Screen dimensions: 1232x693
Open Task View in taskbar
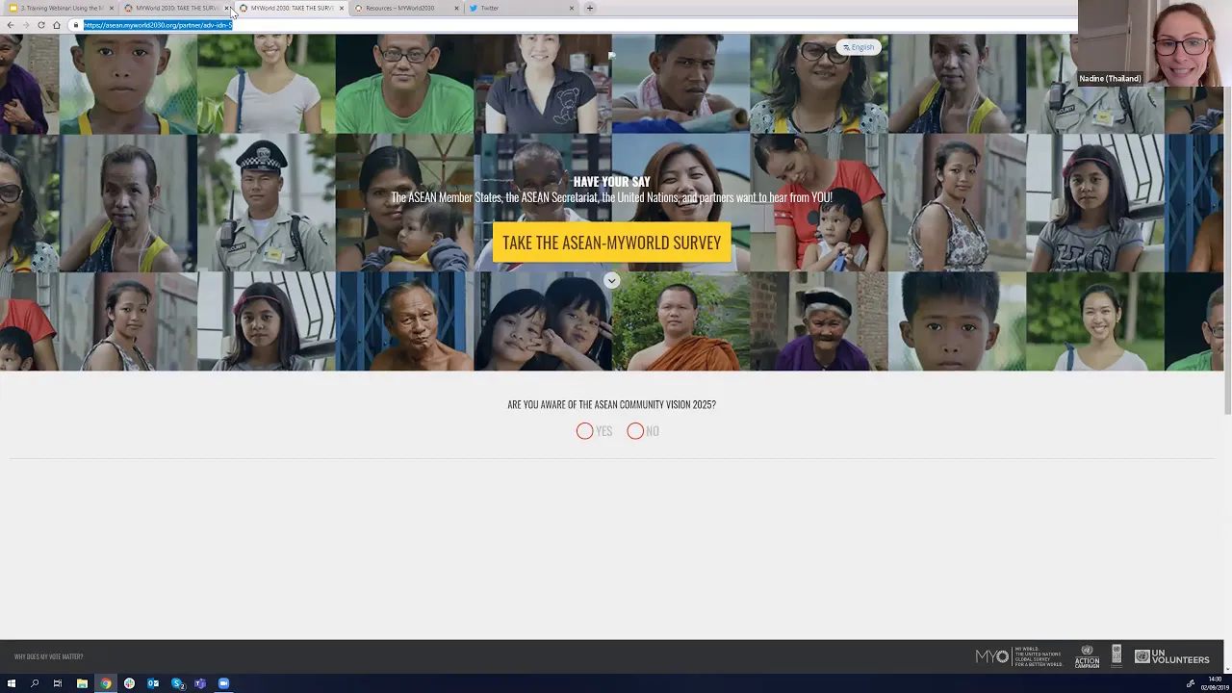[58, 683]
